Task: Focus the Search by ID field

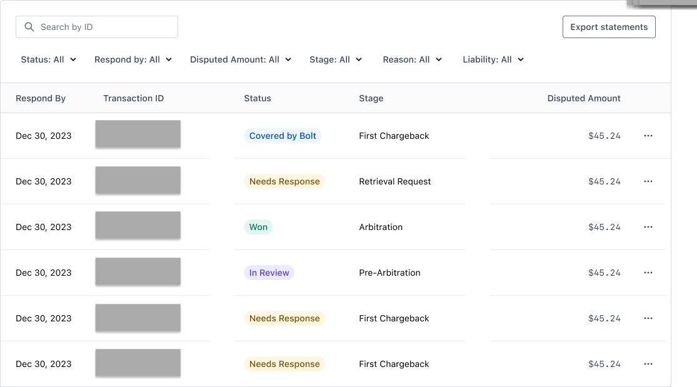Action: (97, 27)
